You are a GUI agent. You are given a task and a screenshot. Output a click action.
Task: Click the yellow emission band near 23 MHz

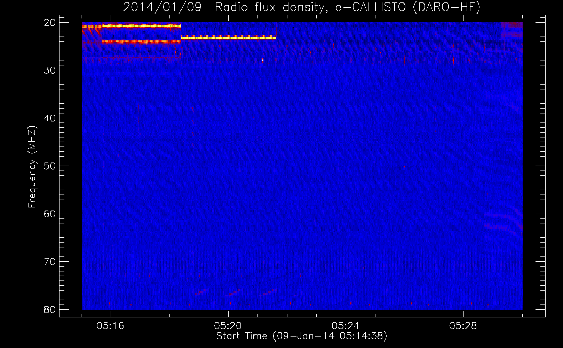click(x=229, y=37)
